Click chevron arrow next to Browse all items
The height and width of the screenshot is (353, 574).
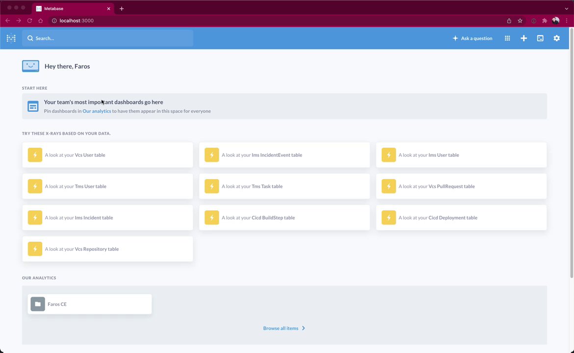(304, 328)
